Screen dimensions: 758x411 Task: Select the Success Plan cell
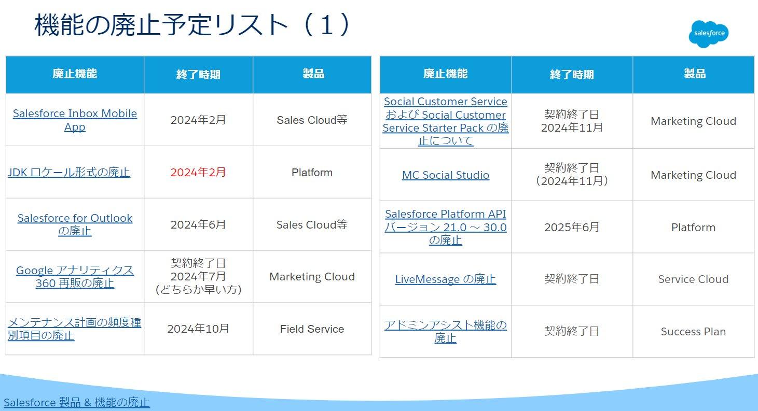tap(693, 332)
